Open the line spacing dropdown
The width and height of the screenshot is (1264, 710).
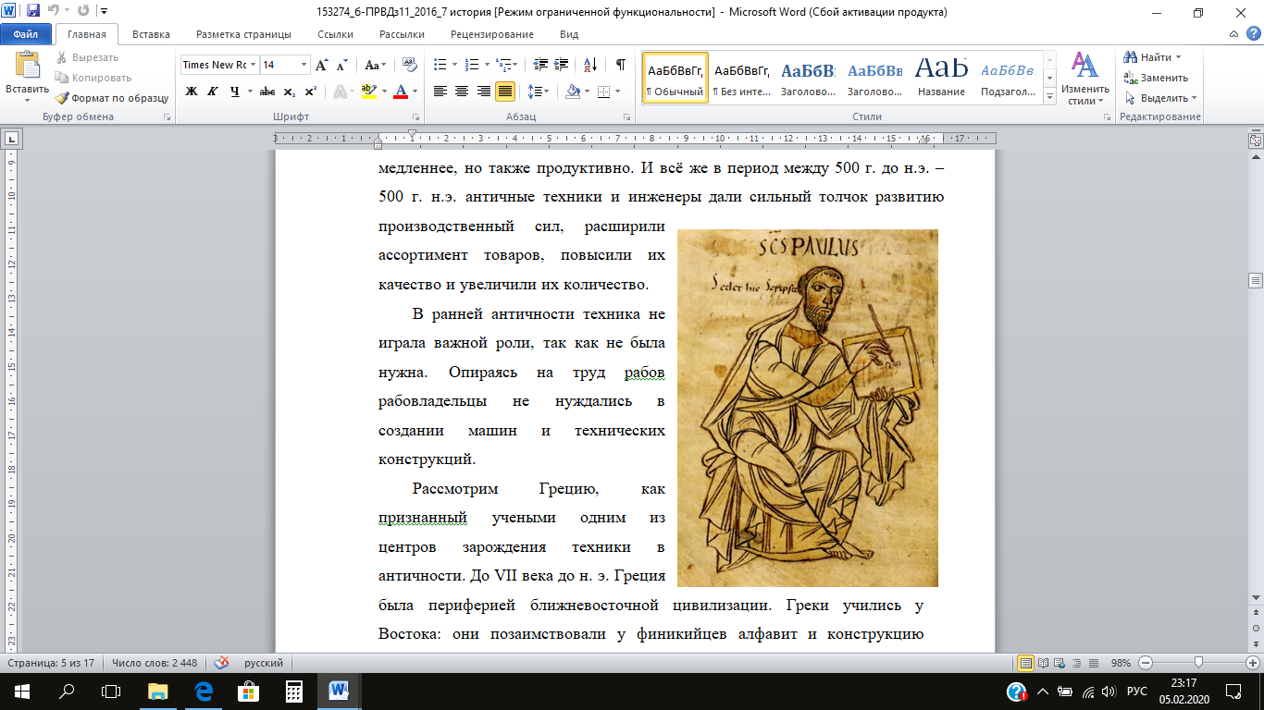click(537, 92)
